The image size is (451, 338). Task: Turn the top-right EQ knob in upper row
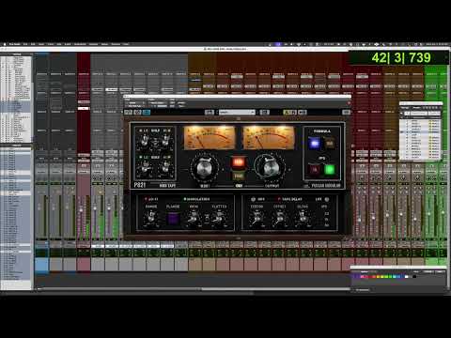coord(166,140)
